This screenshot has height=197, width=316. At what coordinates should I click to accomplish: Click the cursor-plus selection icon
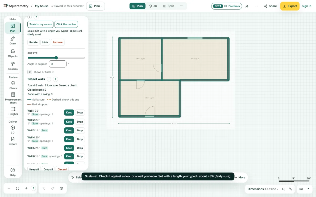coord(290,189)
